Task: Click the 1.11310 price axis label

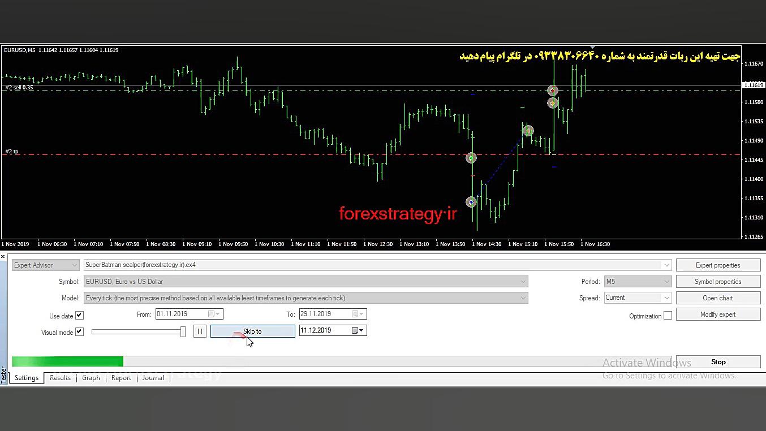Action: (754, 218)
